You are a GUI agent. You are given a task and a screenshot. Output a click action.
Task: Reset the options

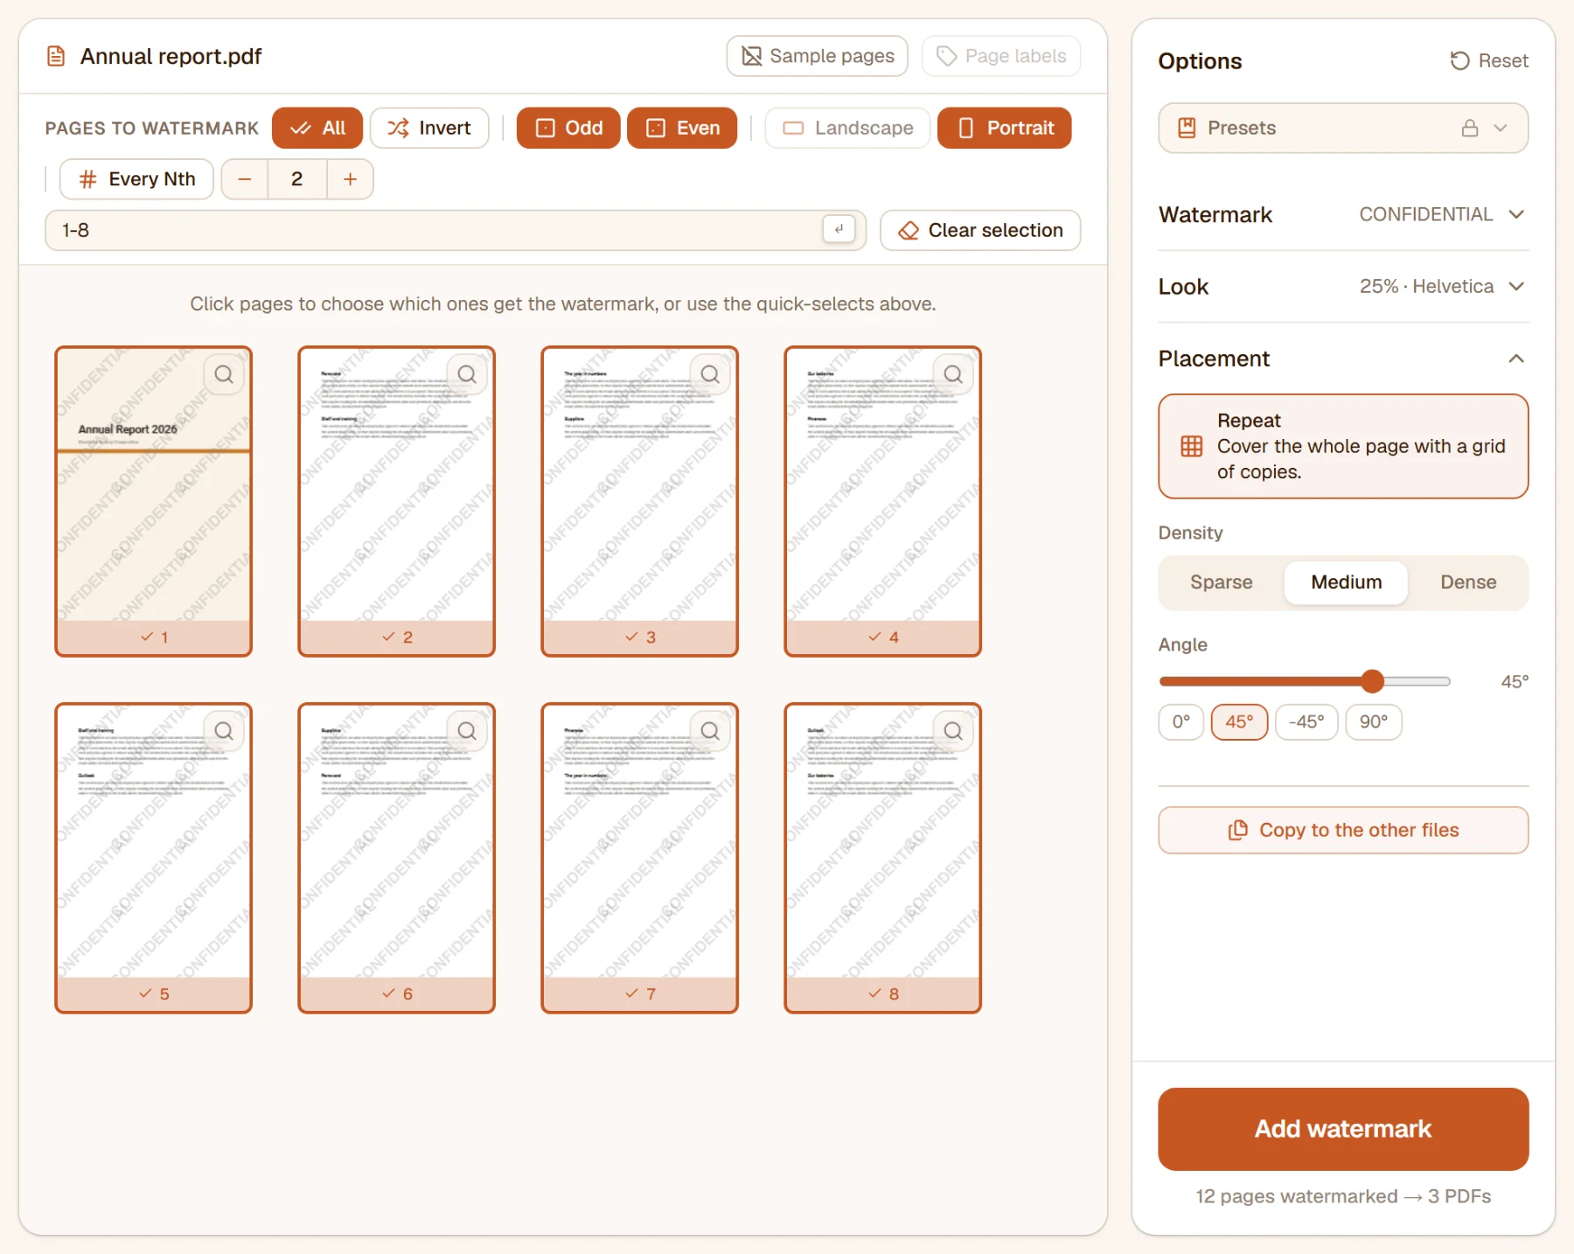[1490, 61]
